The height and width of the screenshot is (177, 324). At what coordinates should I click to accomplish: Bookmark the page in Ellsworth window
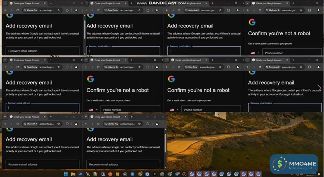pyautogui.click(x=58, y=124)
